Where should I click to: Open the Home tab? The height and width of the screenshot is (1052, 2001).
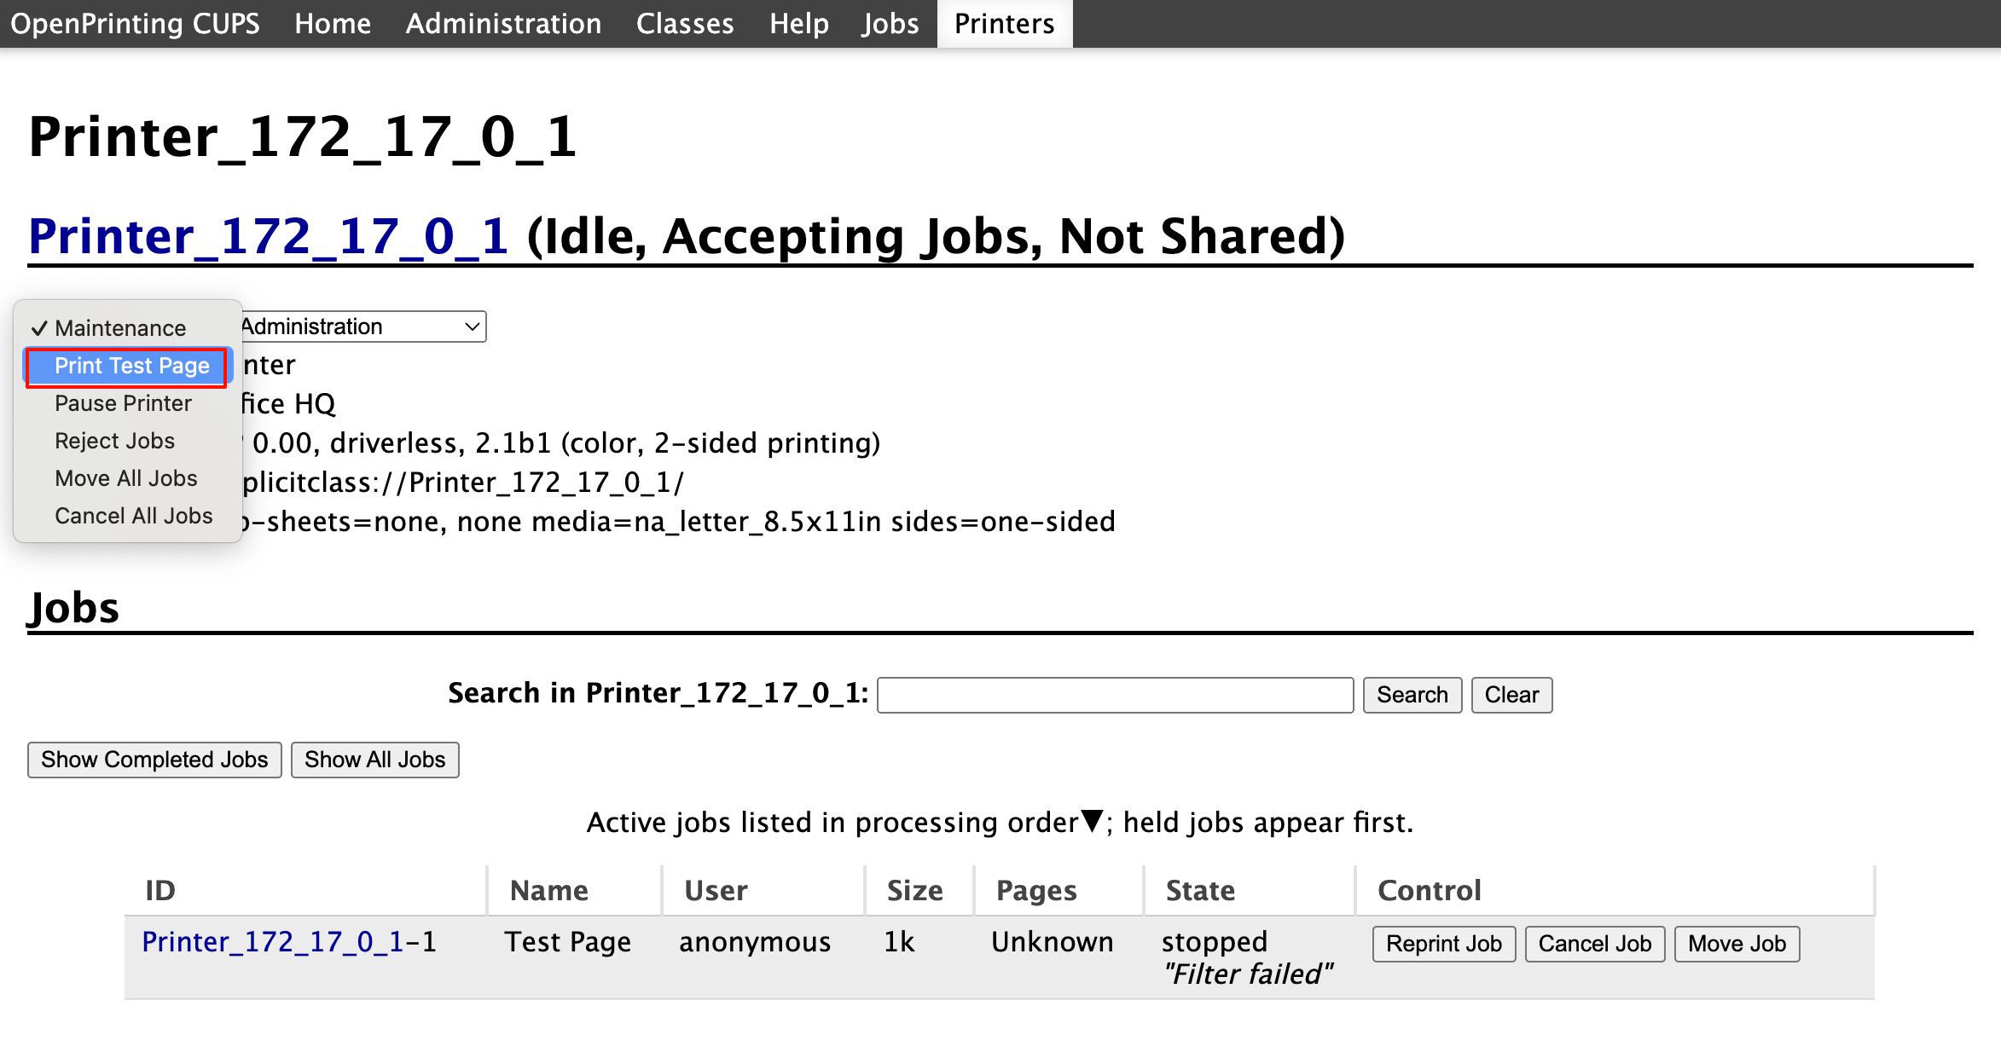click(333, 24)
